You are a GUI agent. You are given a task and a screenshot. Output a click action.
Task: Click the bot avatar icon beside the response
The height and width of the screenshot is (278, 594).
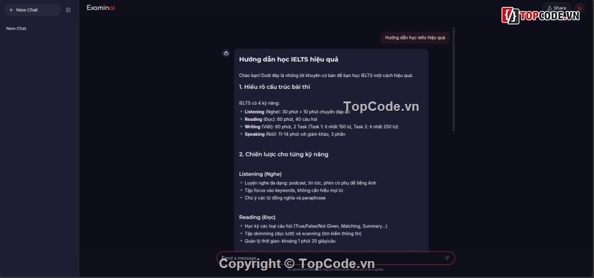(226, 53)
